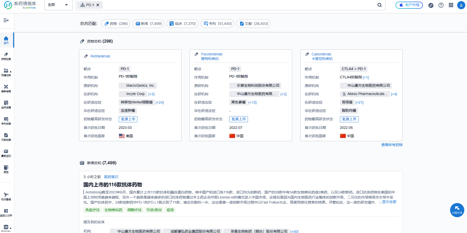Click the search magnifier icon

click(x=379, y=5)
